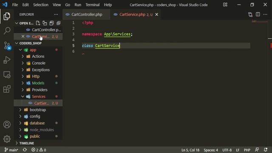Viewport: 272px width, 153px height.
Task: Click Ln 5, Col 18 cursor position
Action: coord(190,150)
